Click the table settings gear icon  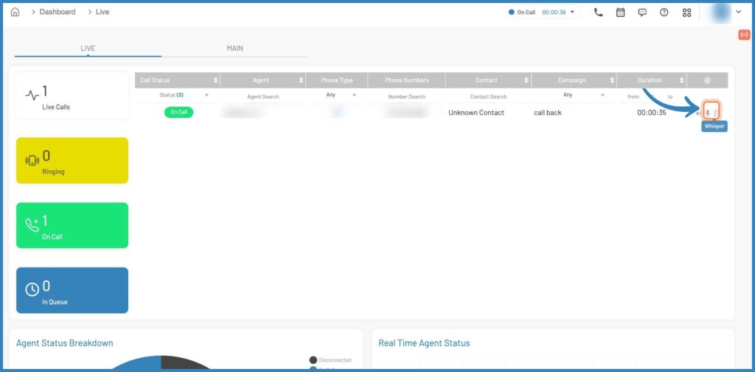point(707,80)
